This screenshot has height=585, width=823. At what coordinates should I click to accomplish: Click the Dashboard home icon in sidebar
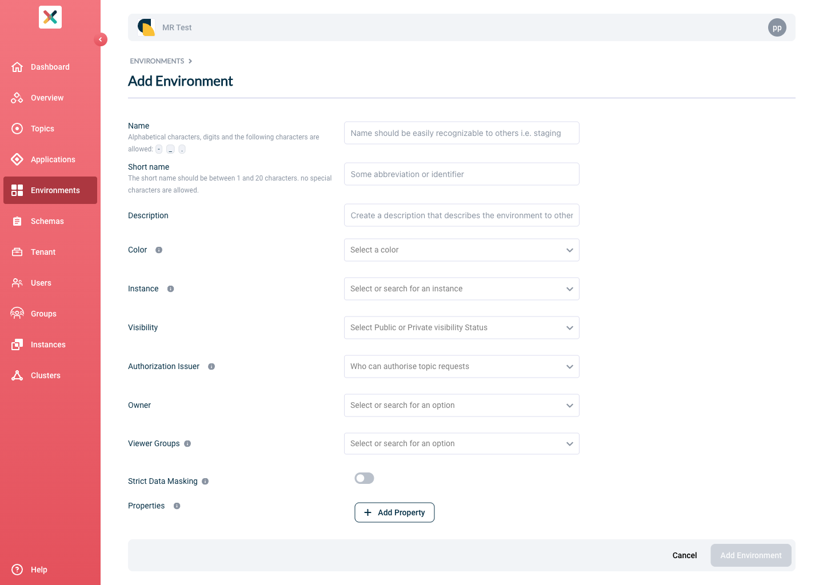(x=17, y=67)
